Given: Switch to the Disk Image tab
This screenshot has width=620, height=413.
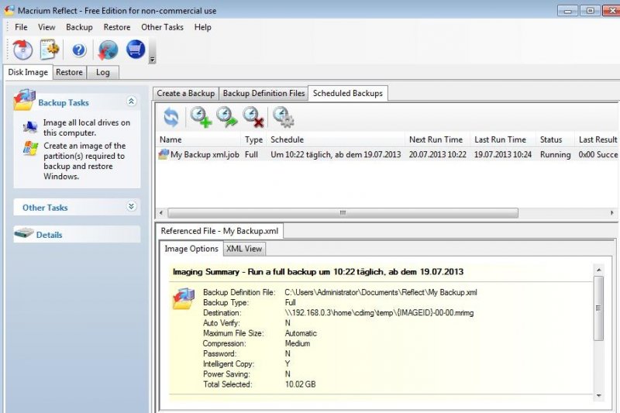Looking at the screenshot, I should point(28,72).
